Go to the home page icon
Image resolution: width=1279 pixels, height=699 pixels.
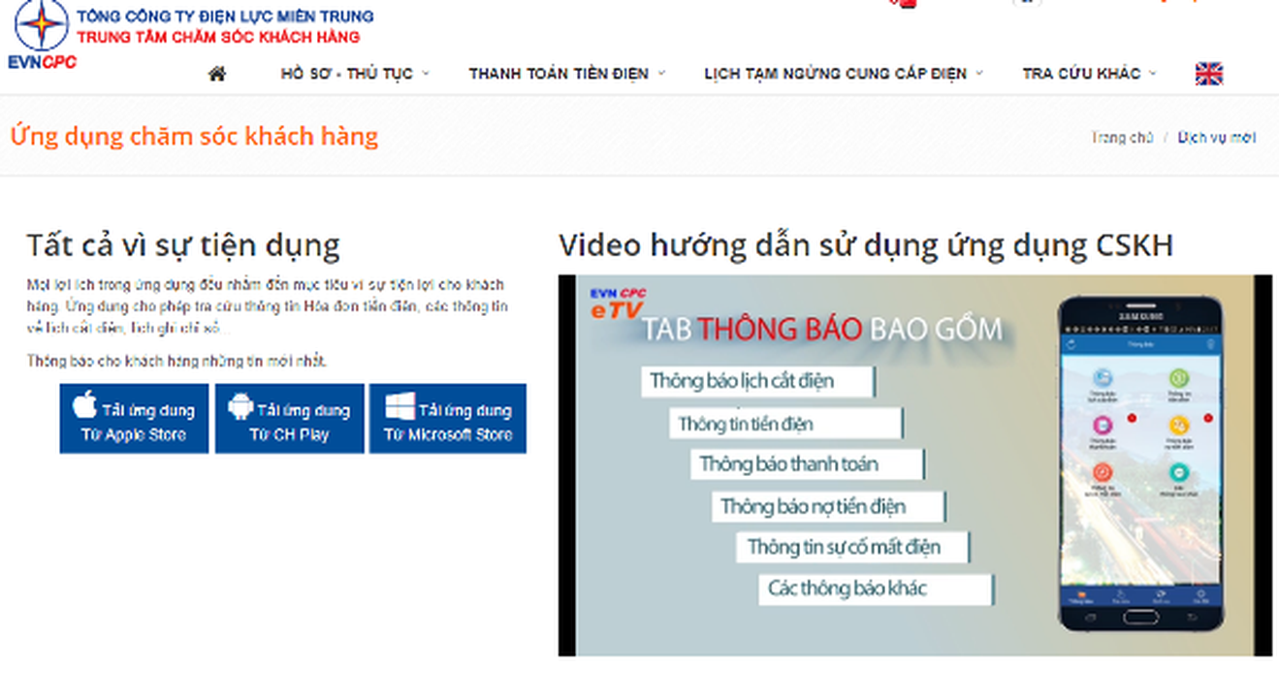(x=217, y=74)
